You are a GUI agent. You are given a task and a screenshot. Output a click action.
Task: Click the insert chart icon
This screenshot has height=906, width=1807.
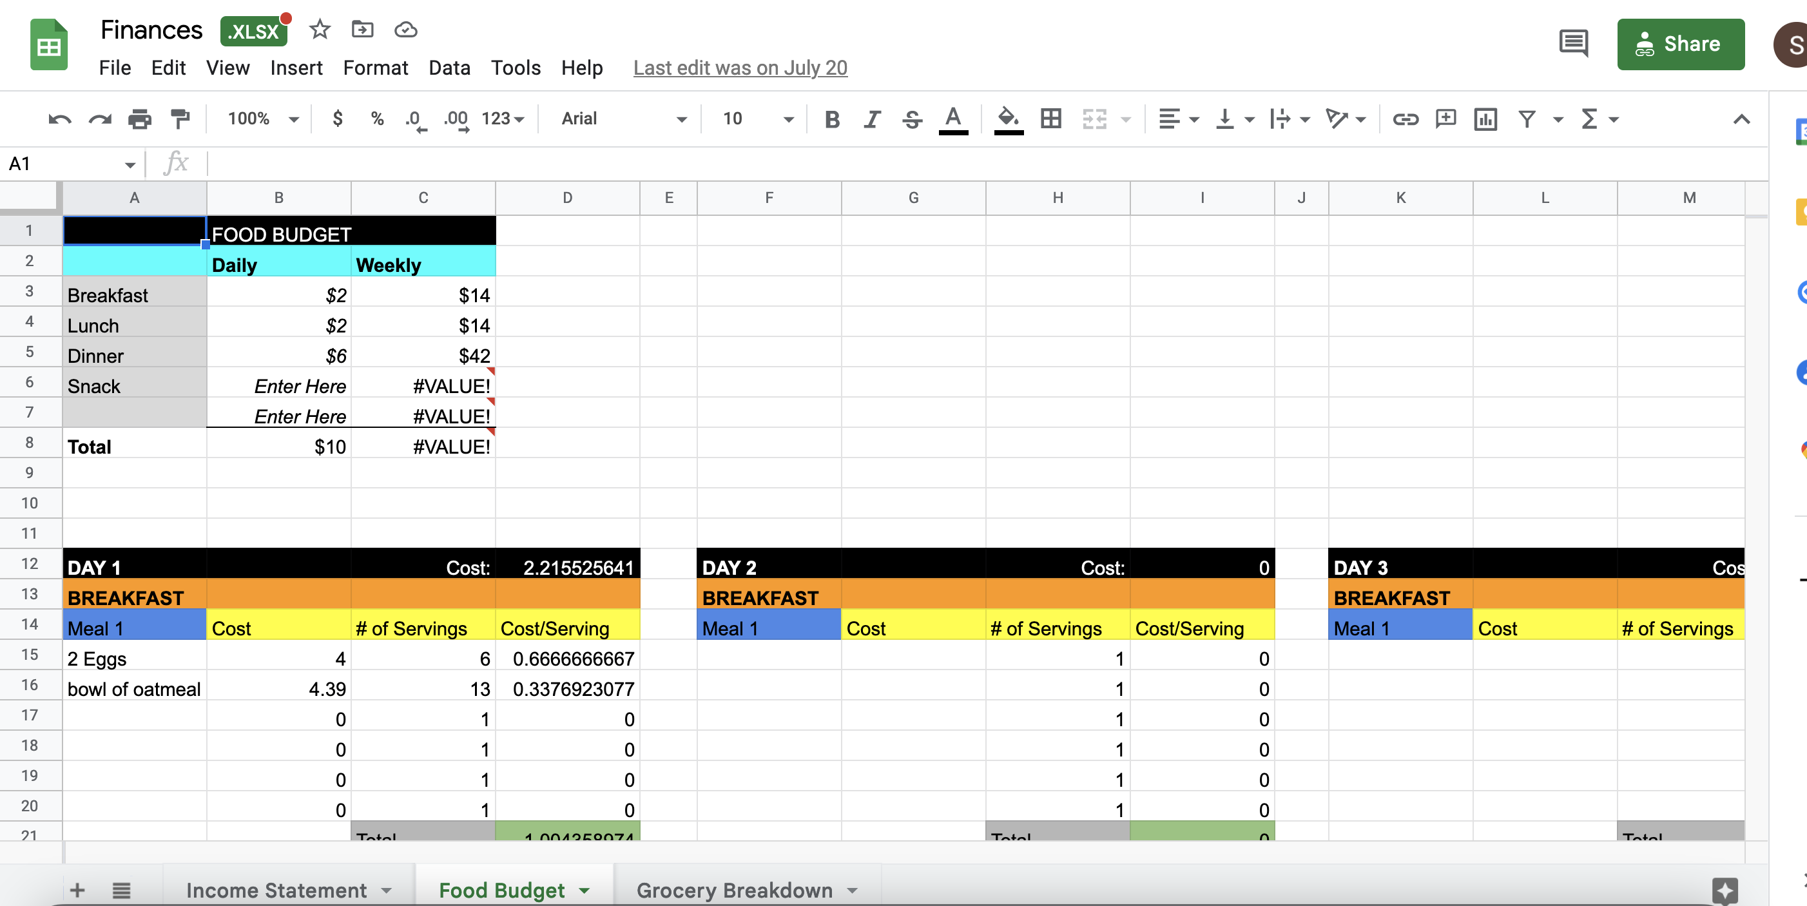(x=1485, y=119)
